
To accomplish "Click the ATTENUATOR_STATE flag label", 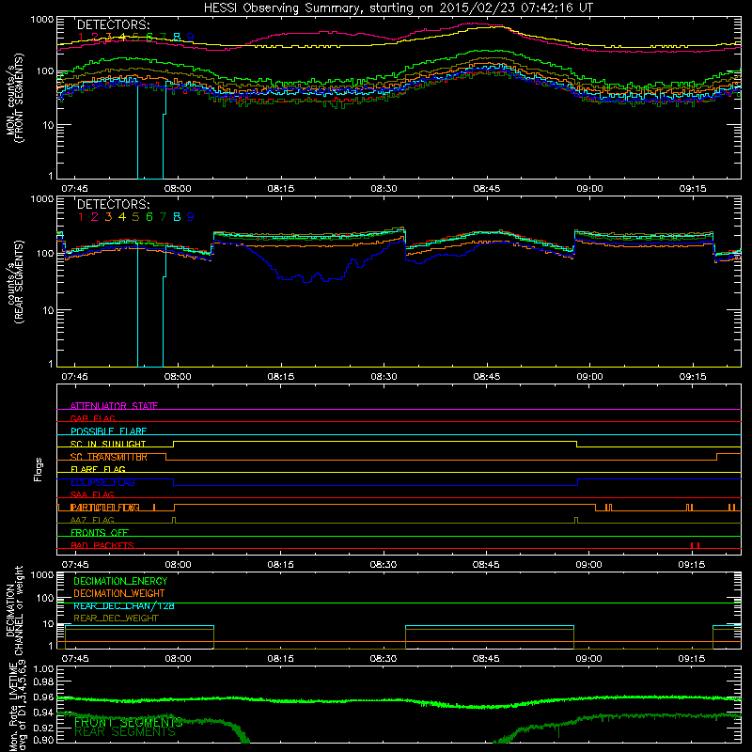I will pyautogui.click(x=114, y=406).
